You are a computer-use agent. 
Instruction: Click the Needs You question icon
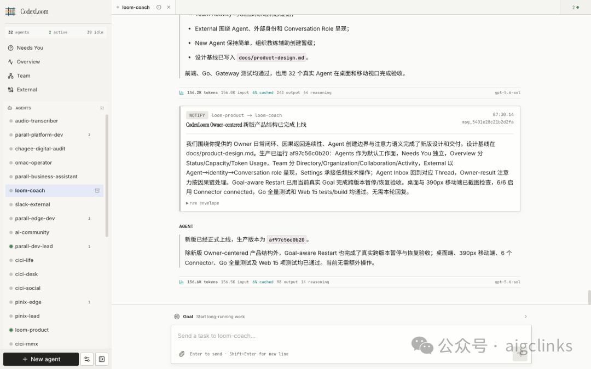[10, 48]
